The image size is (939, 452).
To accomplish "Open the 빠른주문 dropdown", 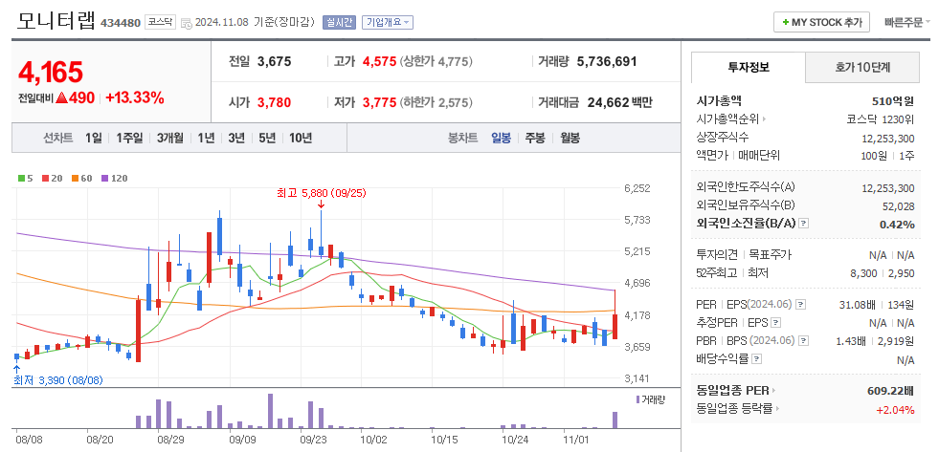I will point(906,22).
